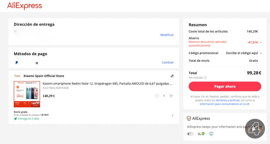Click the estimated delivery date 20 NOV
The height and width of the screenshot is (144, 270).
point(45,115)
